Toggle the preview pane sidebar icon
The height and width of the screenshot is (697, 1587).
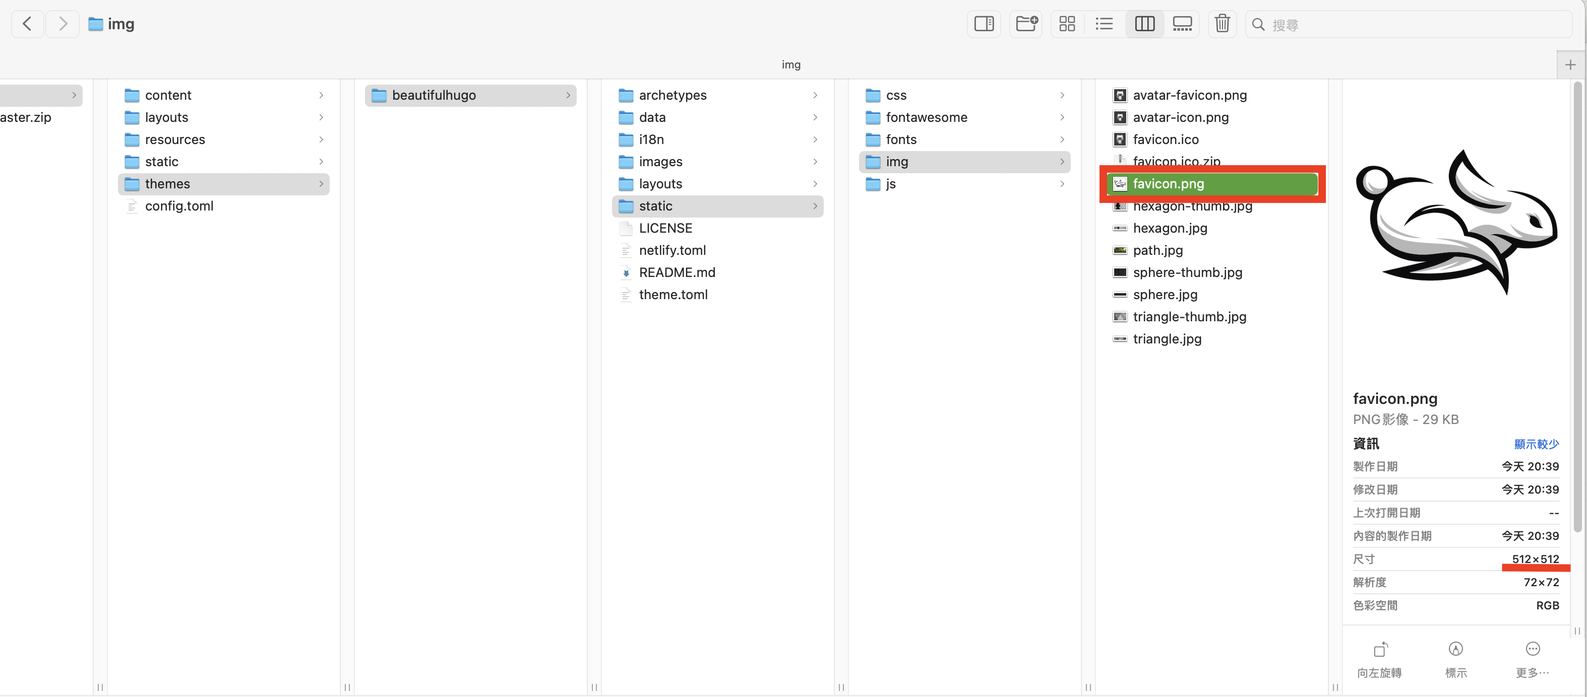tap(983, 24)
